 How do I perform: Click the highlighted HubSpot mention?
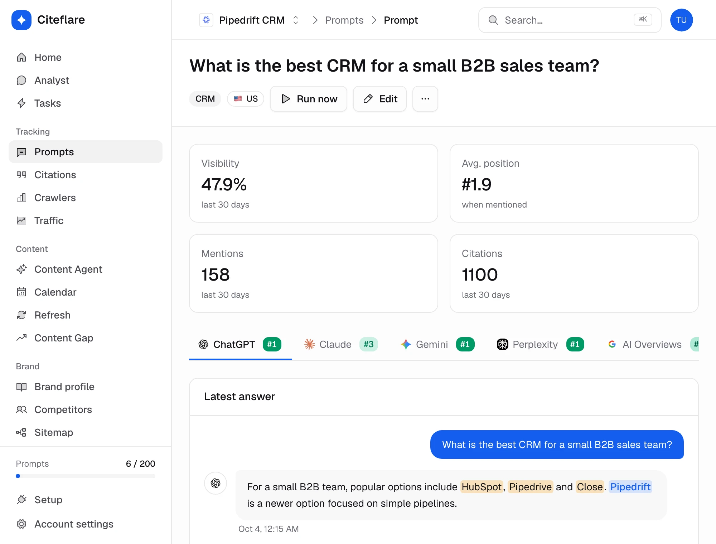tap(482, 487)
